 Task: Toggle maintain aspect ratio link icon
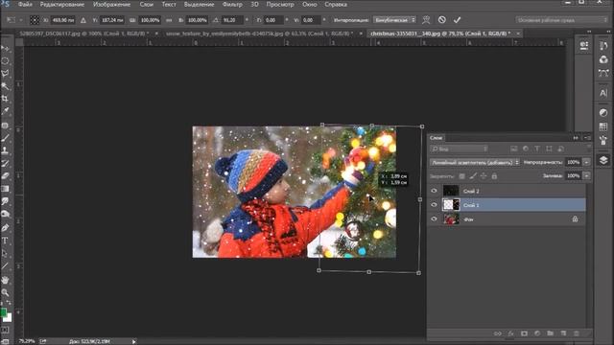[x=169, y=20]
